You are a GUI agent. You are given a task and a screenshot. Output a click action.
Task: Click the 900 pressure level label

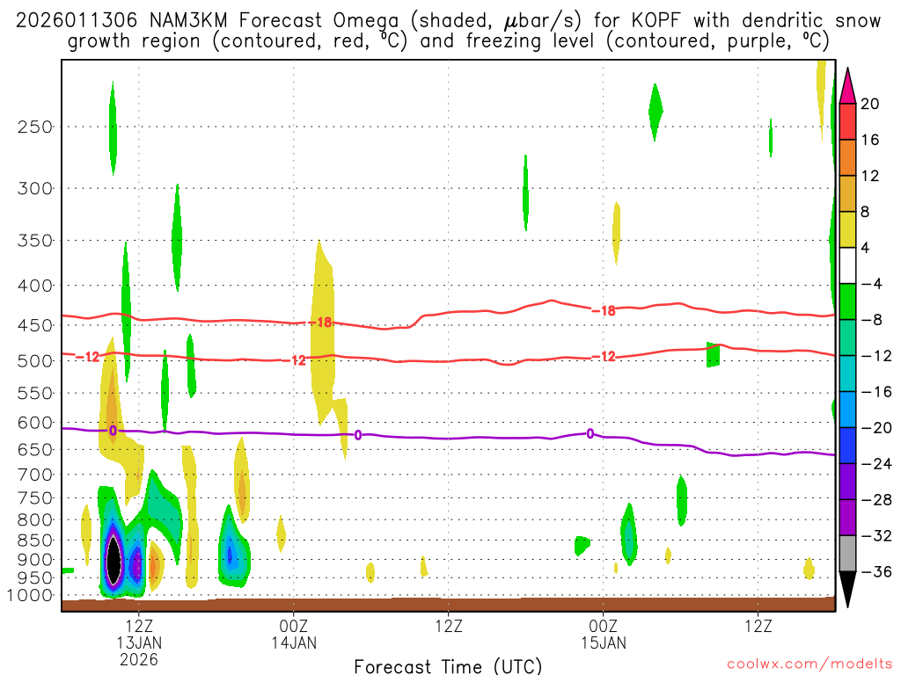(35, 560)
